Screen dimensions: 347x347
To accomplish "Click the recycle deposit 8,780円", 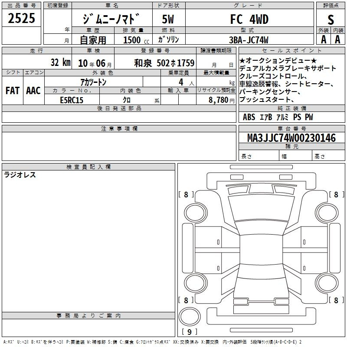I will pyautogui.click(x=222, y=100).
